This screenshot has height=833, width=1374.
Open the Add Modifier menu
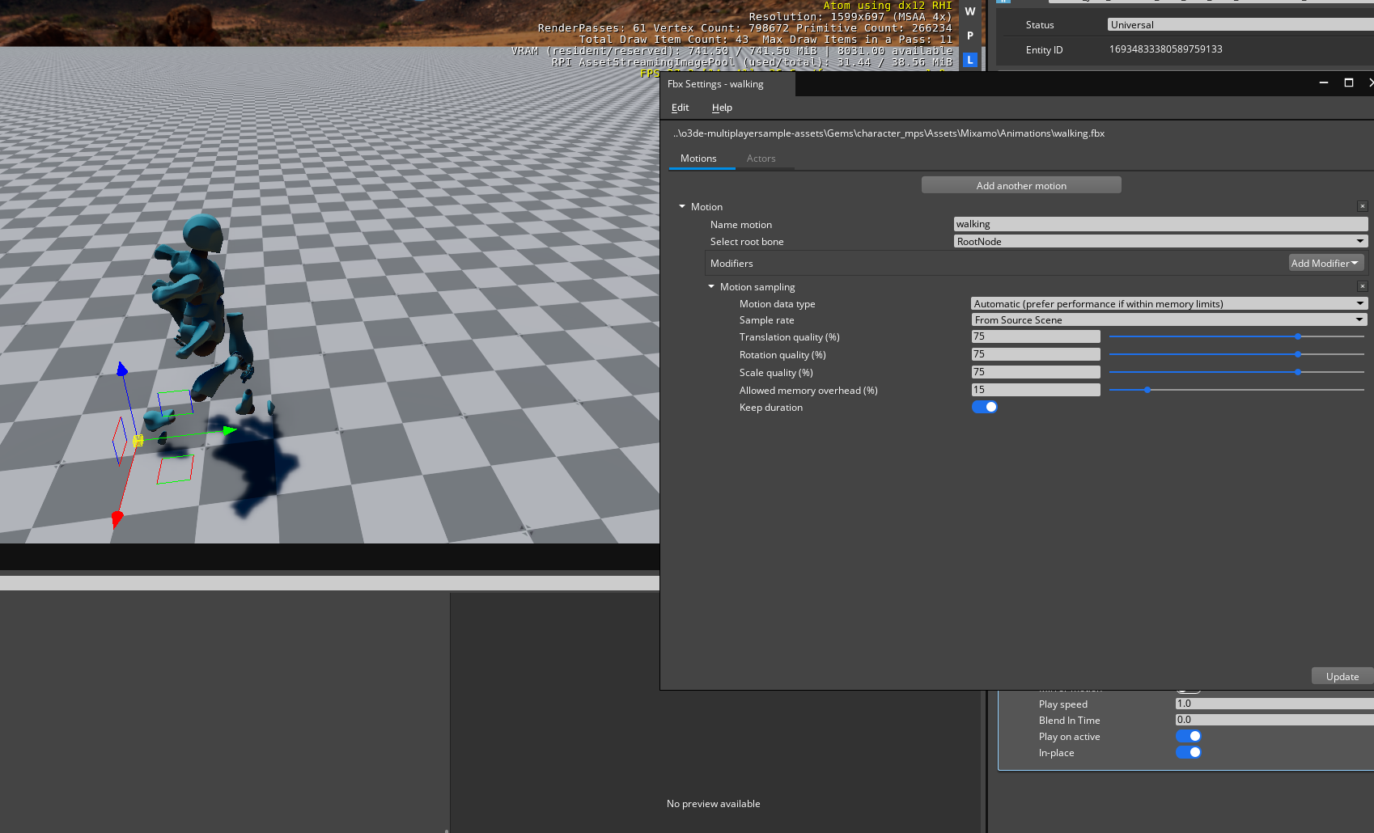1325,262
